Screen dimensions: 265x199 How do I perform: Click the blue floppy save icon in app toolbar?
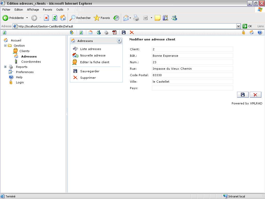click(124, 32)
